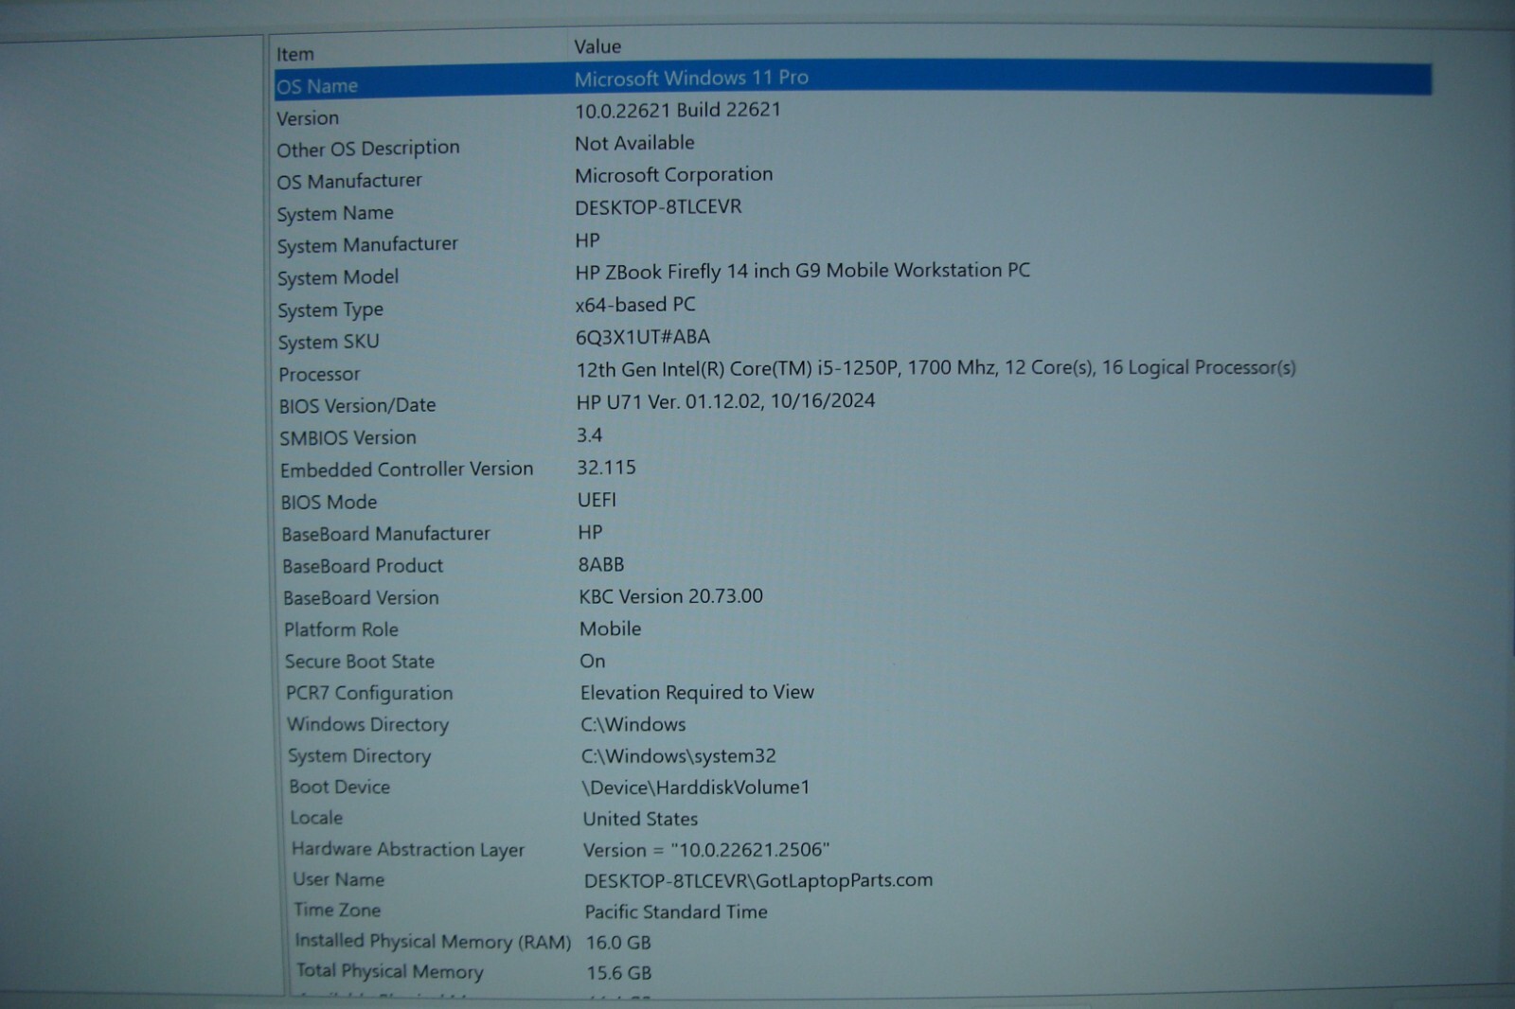The image size is (1515, 1009).
Task: Select the Time Zone row
Action: click(x=337, y=911)
